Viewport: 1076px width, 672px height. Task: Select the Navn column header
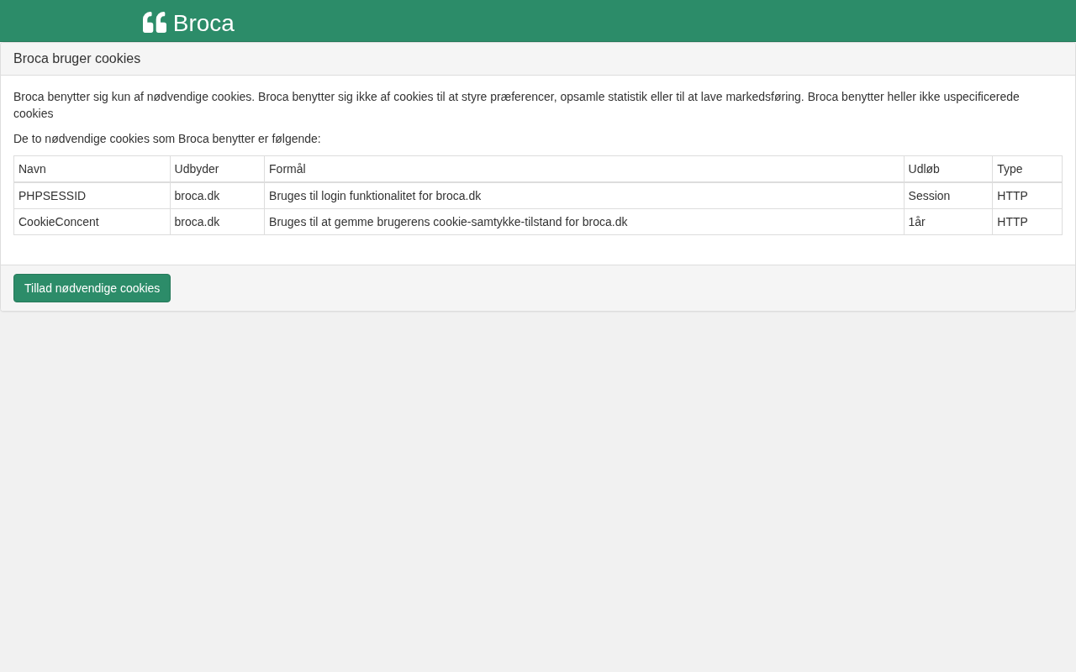92,169
